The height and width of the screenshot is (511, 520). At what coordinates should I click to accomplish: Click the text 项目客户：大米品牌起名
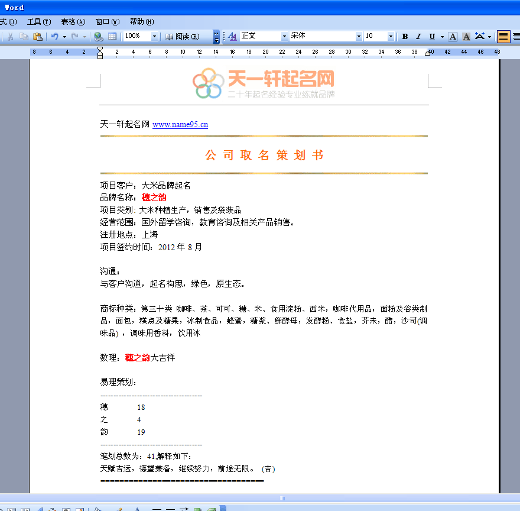coord(145,186)
